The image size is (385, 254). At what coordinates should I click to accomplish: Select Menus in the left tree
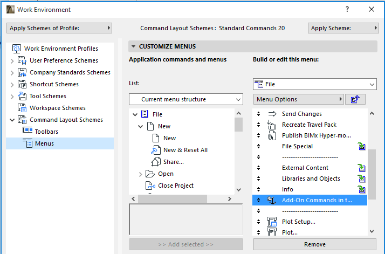click(x=44, y=143)
